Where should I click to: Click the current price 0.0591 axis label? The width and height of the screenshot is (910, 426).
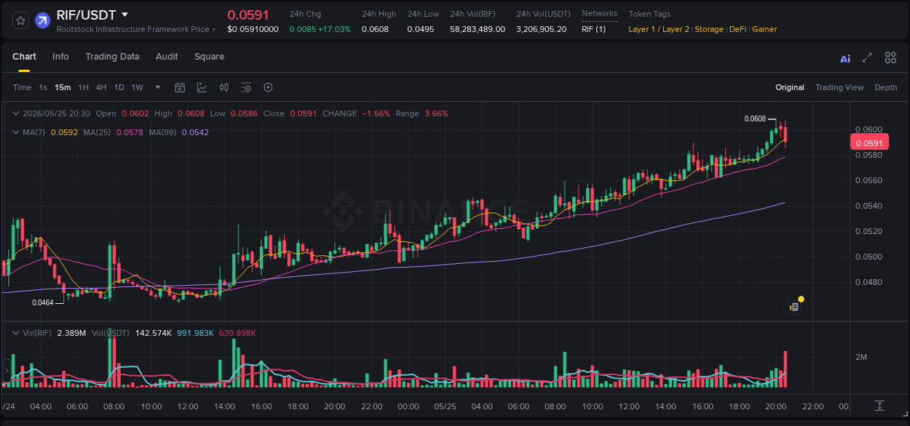tap(869, 143)
